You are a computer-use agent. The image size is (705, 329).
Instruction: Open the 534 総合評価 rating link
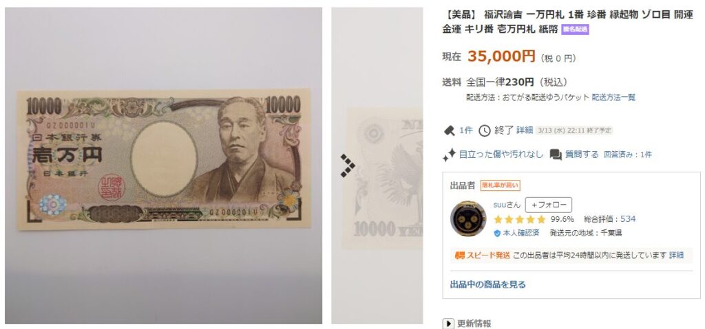(628, 219)
